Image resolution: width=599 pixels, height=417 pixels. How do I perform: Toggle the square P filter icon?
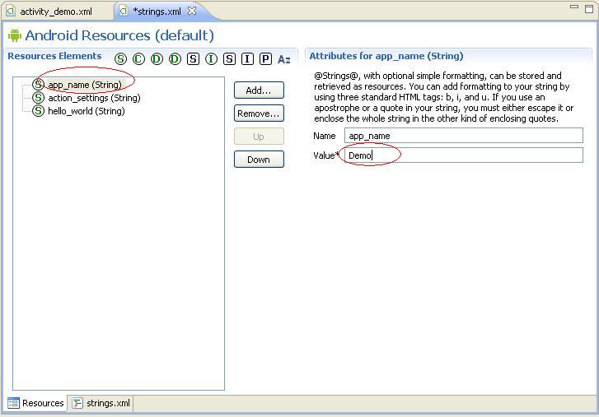pos(265,59)
